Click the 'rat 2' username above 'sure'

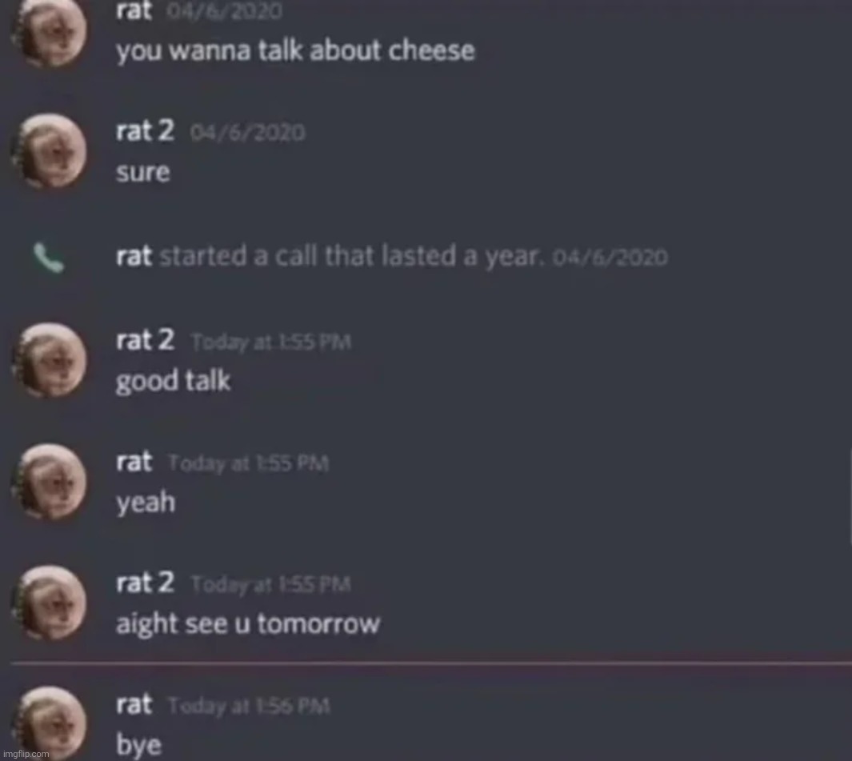point(145,131)
